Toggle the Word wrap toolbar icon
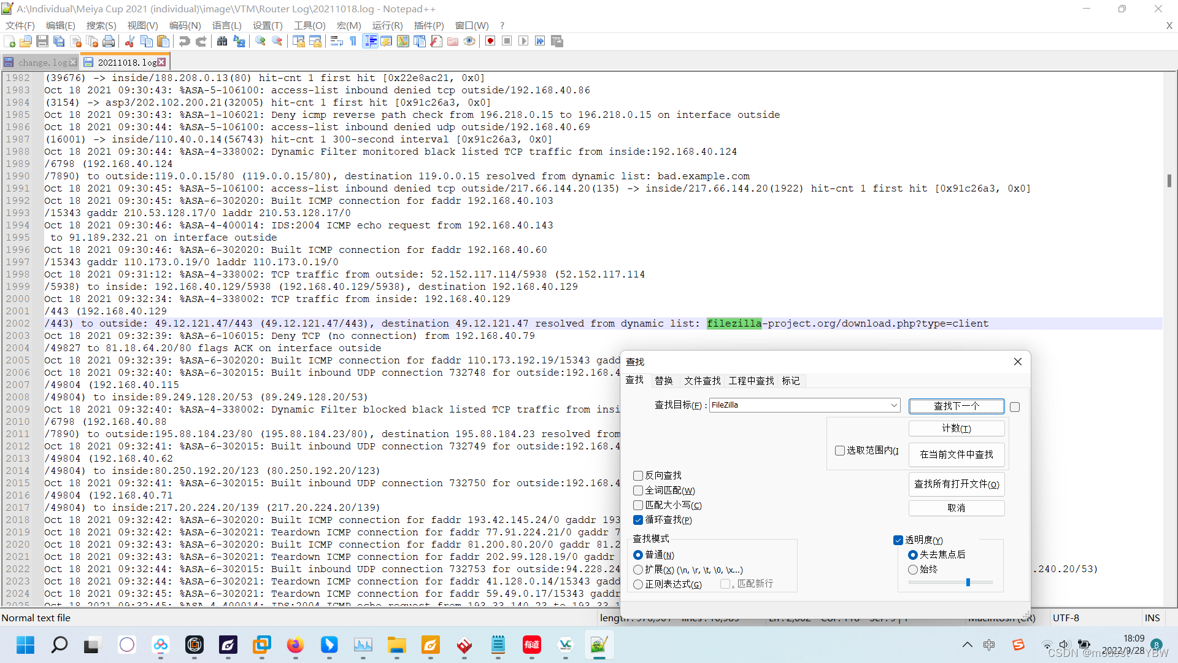Screen dimensions: 1178x663 [336, 41]
